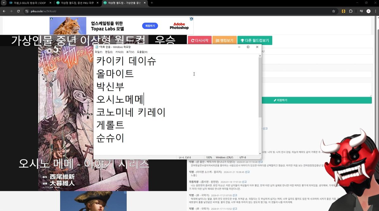This screenshot has height=211, width=379.
Task: Click the line 올마이트 in Notepad
Action: click(115, 74)
